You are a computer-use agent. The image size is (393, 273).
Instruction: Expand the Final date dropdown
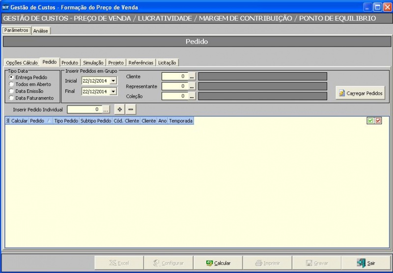pyautogui.click(x=113, y=92)
